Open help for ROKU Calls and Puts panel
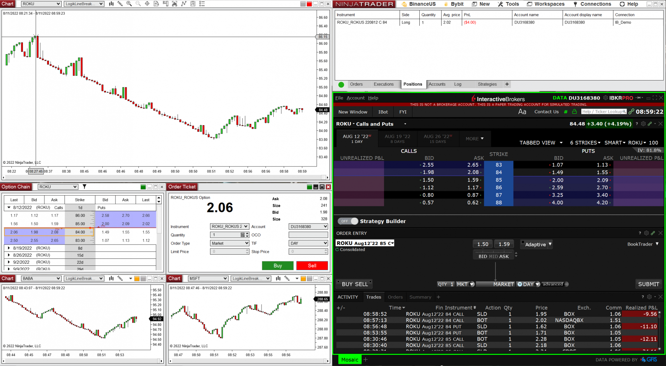The height and width of the screenshot is (366, 666). click(637, 124)
